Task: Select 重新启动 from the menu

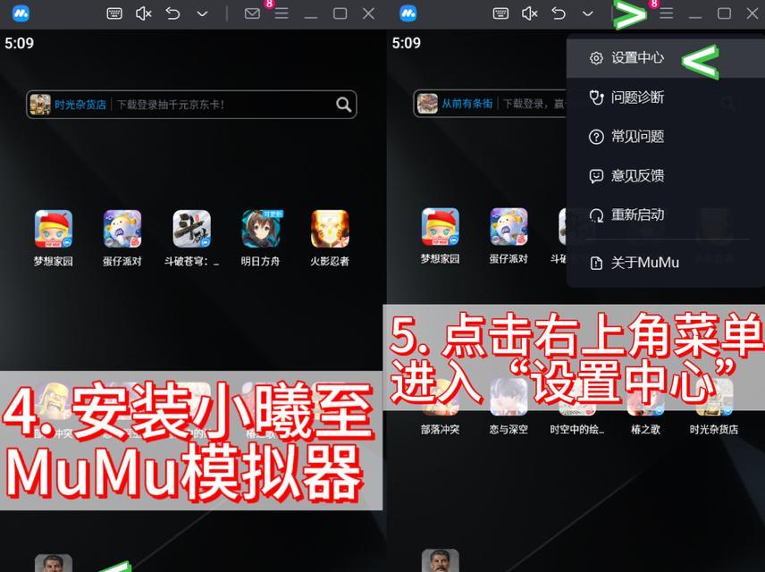Action: [666, 214]
